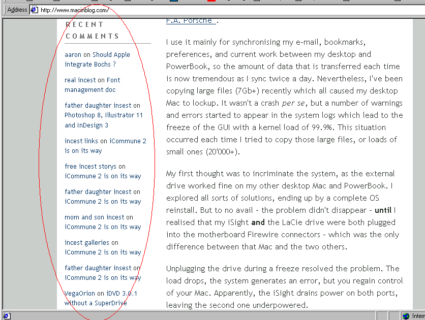Click the bold word 'and' after 'my iSight'
The width and height of the screenshot is (425, 320).
coord(258,222)
